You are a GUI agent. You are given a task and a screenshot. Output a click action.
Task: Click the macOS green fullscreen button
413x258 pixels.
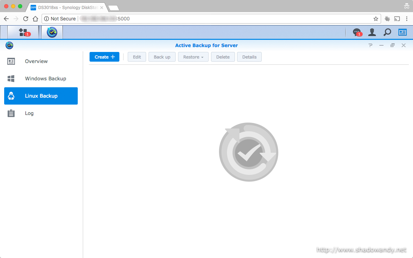click(20, 6)
